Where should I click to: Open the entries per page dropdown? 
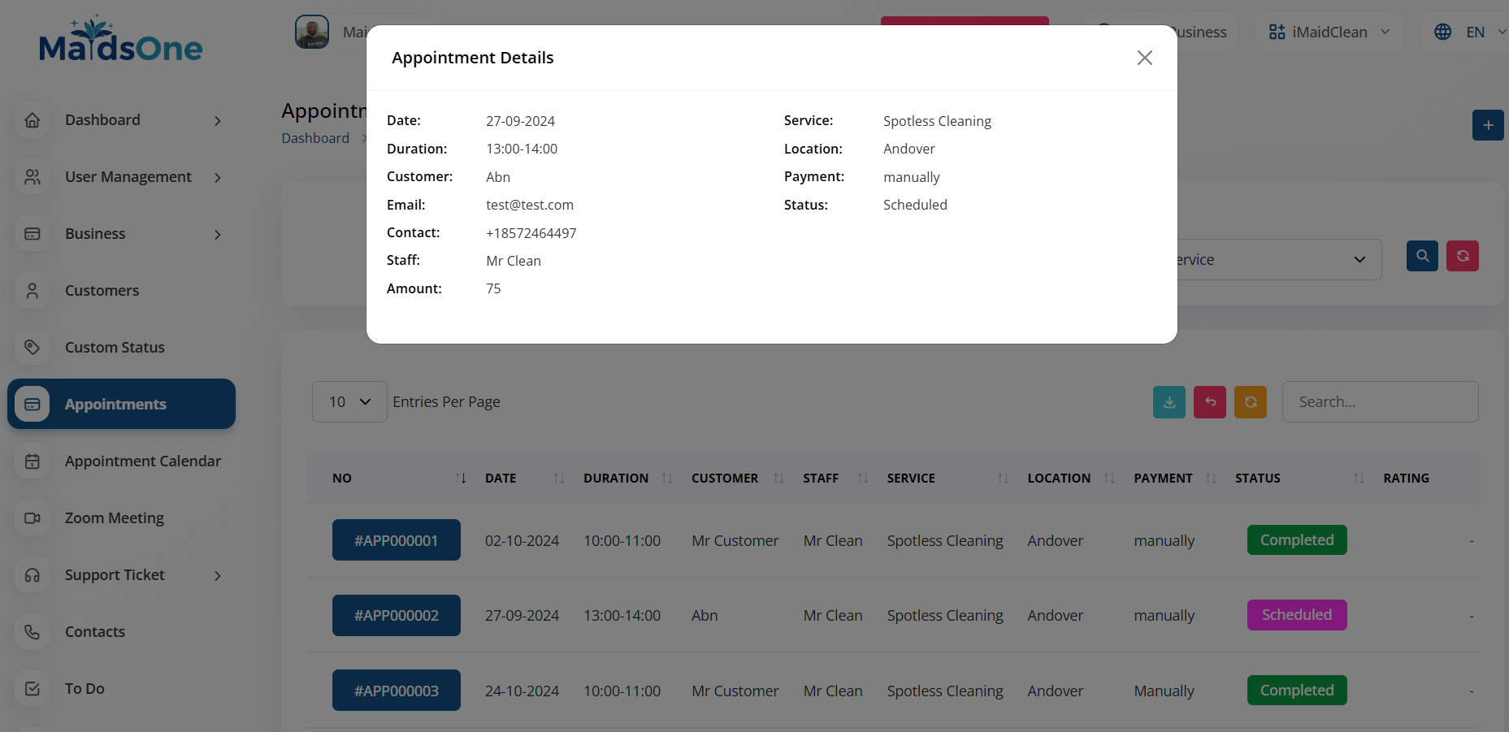(349, 402)
